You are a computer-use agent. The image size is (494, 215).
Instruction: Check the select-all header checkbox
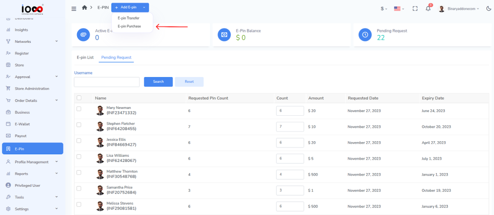(79, 98)
